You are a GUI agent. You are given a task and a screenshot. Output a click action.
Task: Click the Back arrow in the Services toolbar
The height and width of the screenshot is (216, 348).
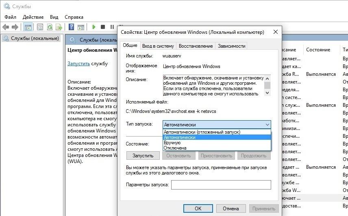(x=6, y=27)
